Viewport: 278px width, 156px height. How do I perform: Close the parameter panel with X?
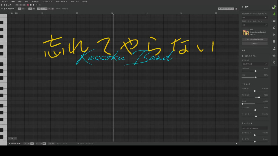[236, 144]
